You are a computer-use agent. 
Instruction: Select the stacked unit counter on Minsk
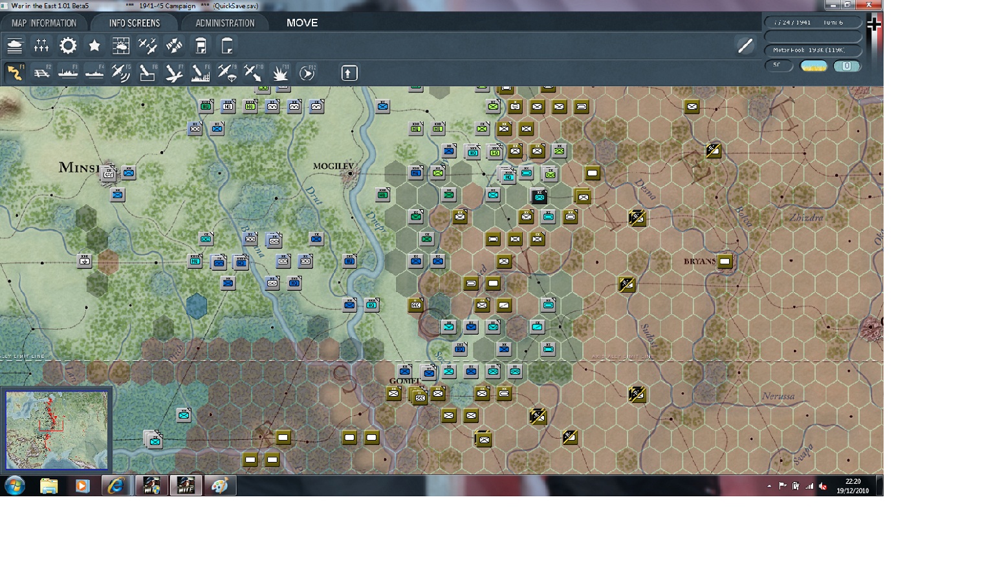pos(109,172)
